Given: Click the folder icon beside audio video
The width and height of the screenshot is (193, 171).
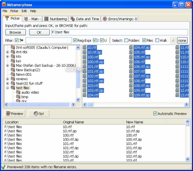Looking at the screenshot, I should coord(18,92).
